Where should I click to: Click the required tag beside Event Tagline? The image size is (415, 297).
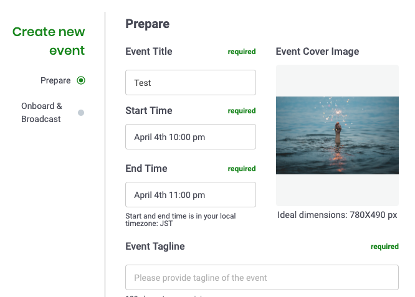[x=384, y=247]
